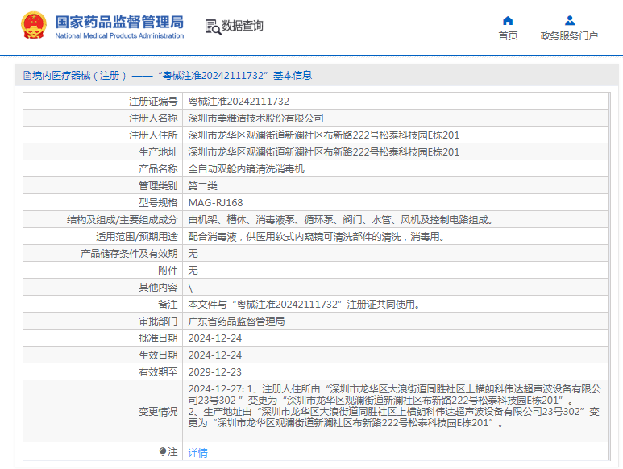Click 批准日期 value 2024-12-24
This screenshot has height=469, width=623.
pos(214,338)
